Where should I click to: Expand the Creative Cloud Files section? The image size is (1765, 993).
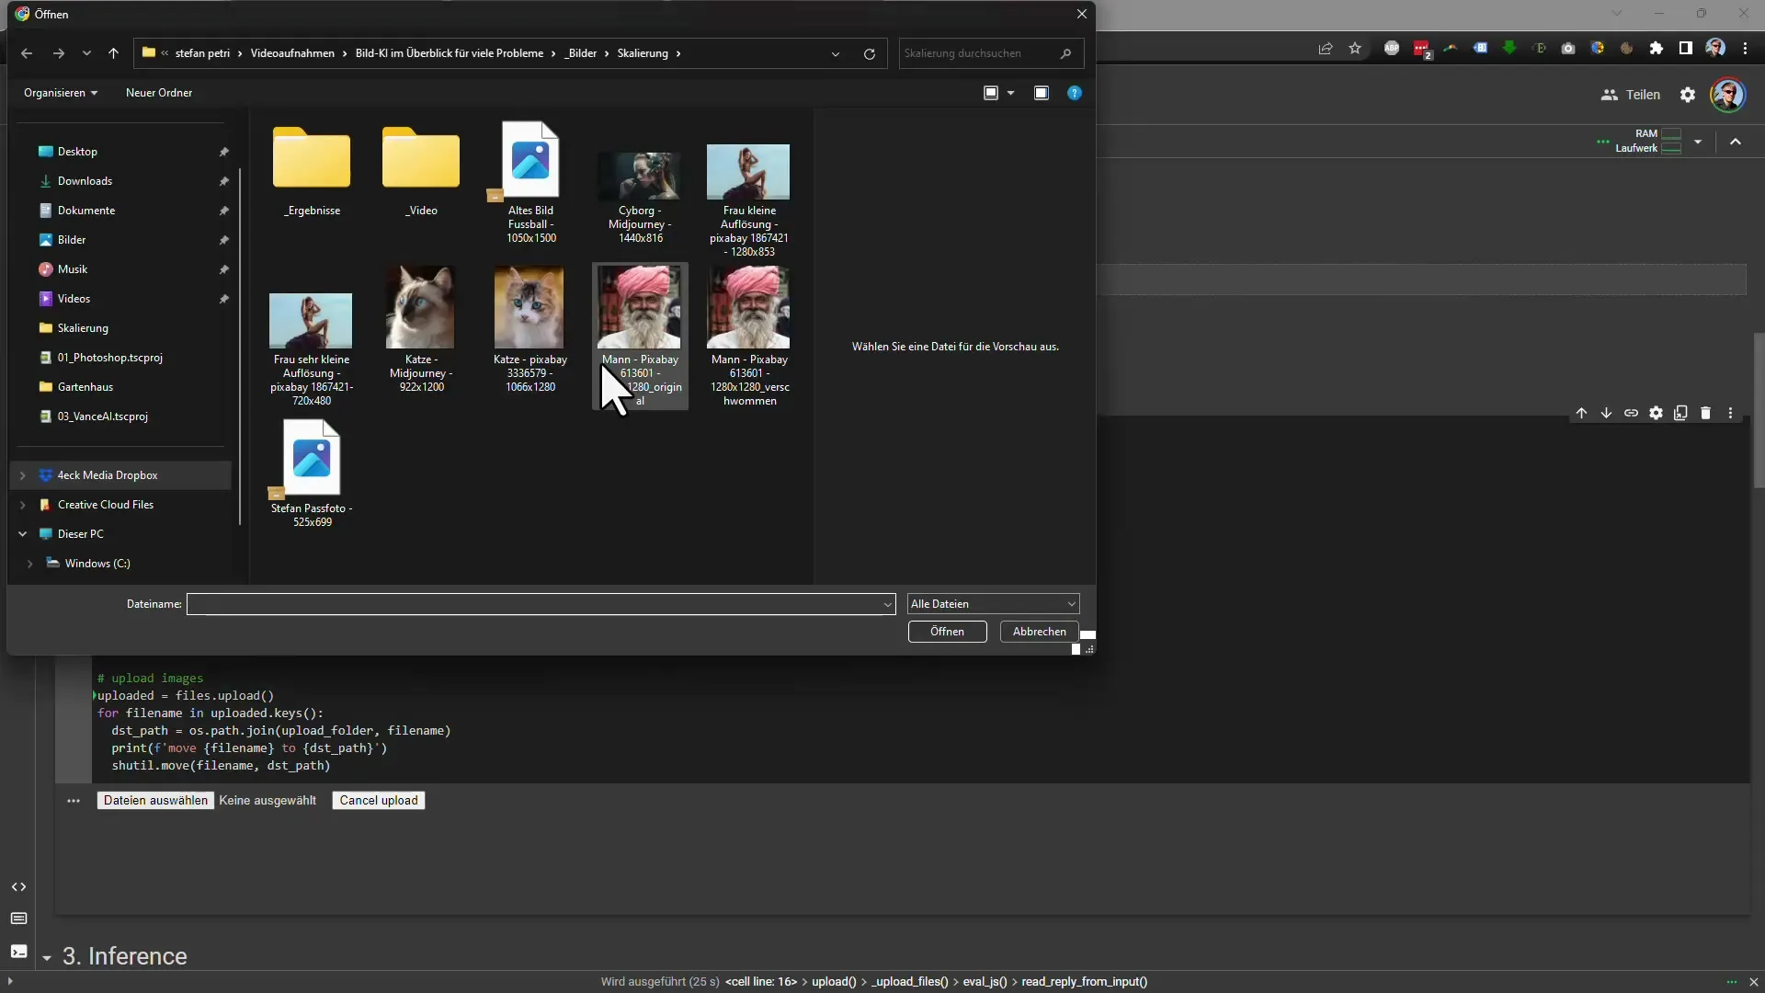22,503
